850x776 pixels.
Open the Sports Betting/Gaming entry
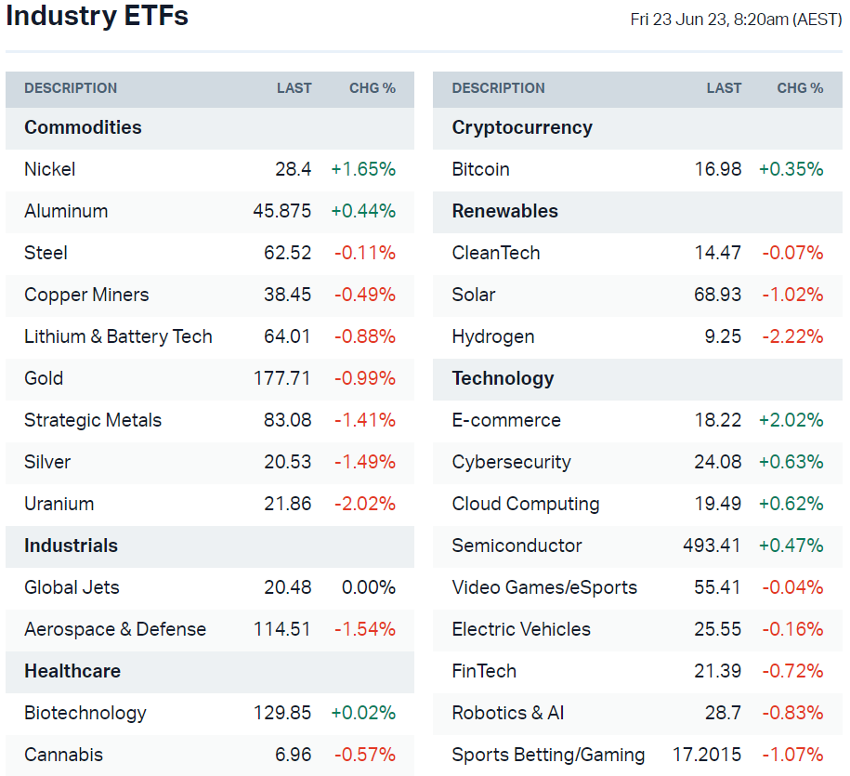click(x=548, y=755)
